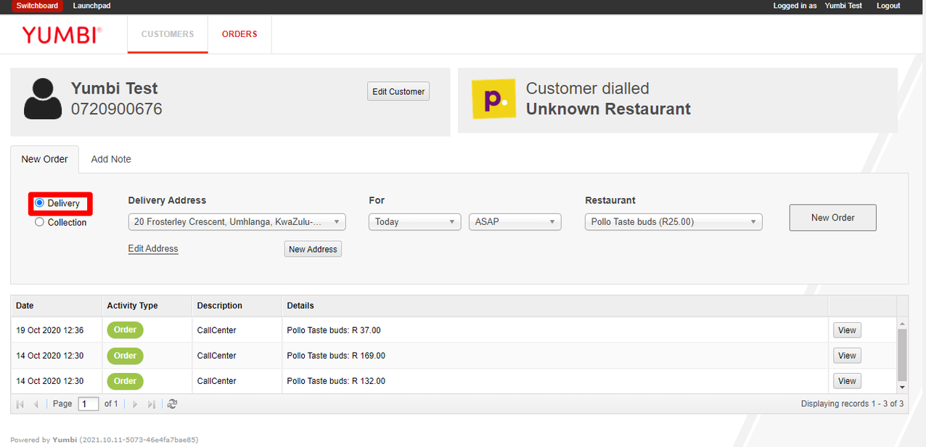Click the Edit Customer button
The height and width of the screenshot is (447, 926).
(x=398, y=91)
